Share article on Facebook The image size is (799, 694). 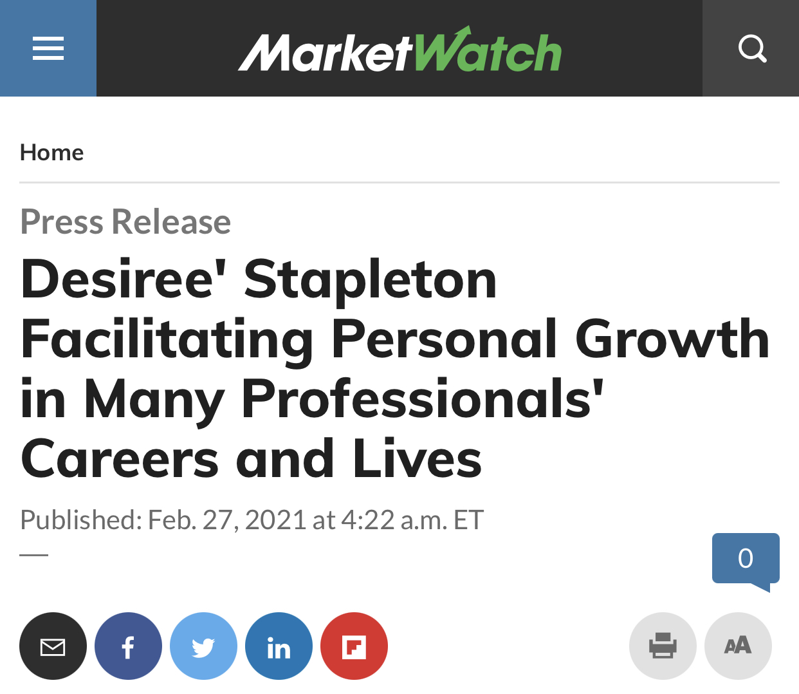[x=128, y=646]
